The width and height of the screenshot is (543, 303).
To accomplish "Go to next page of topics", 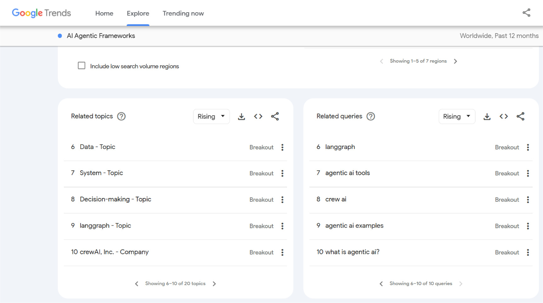I will coord(214,284).
